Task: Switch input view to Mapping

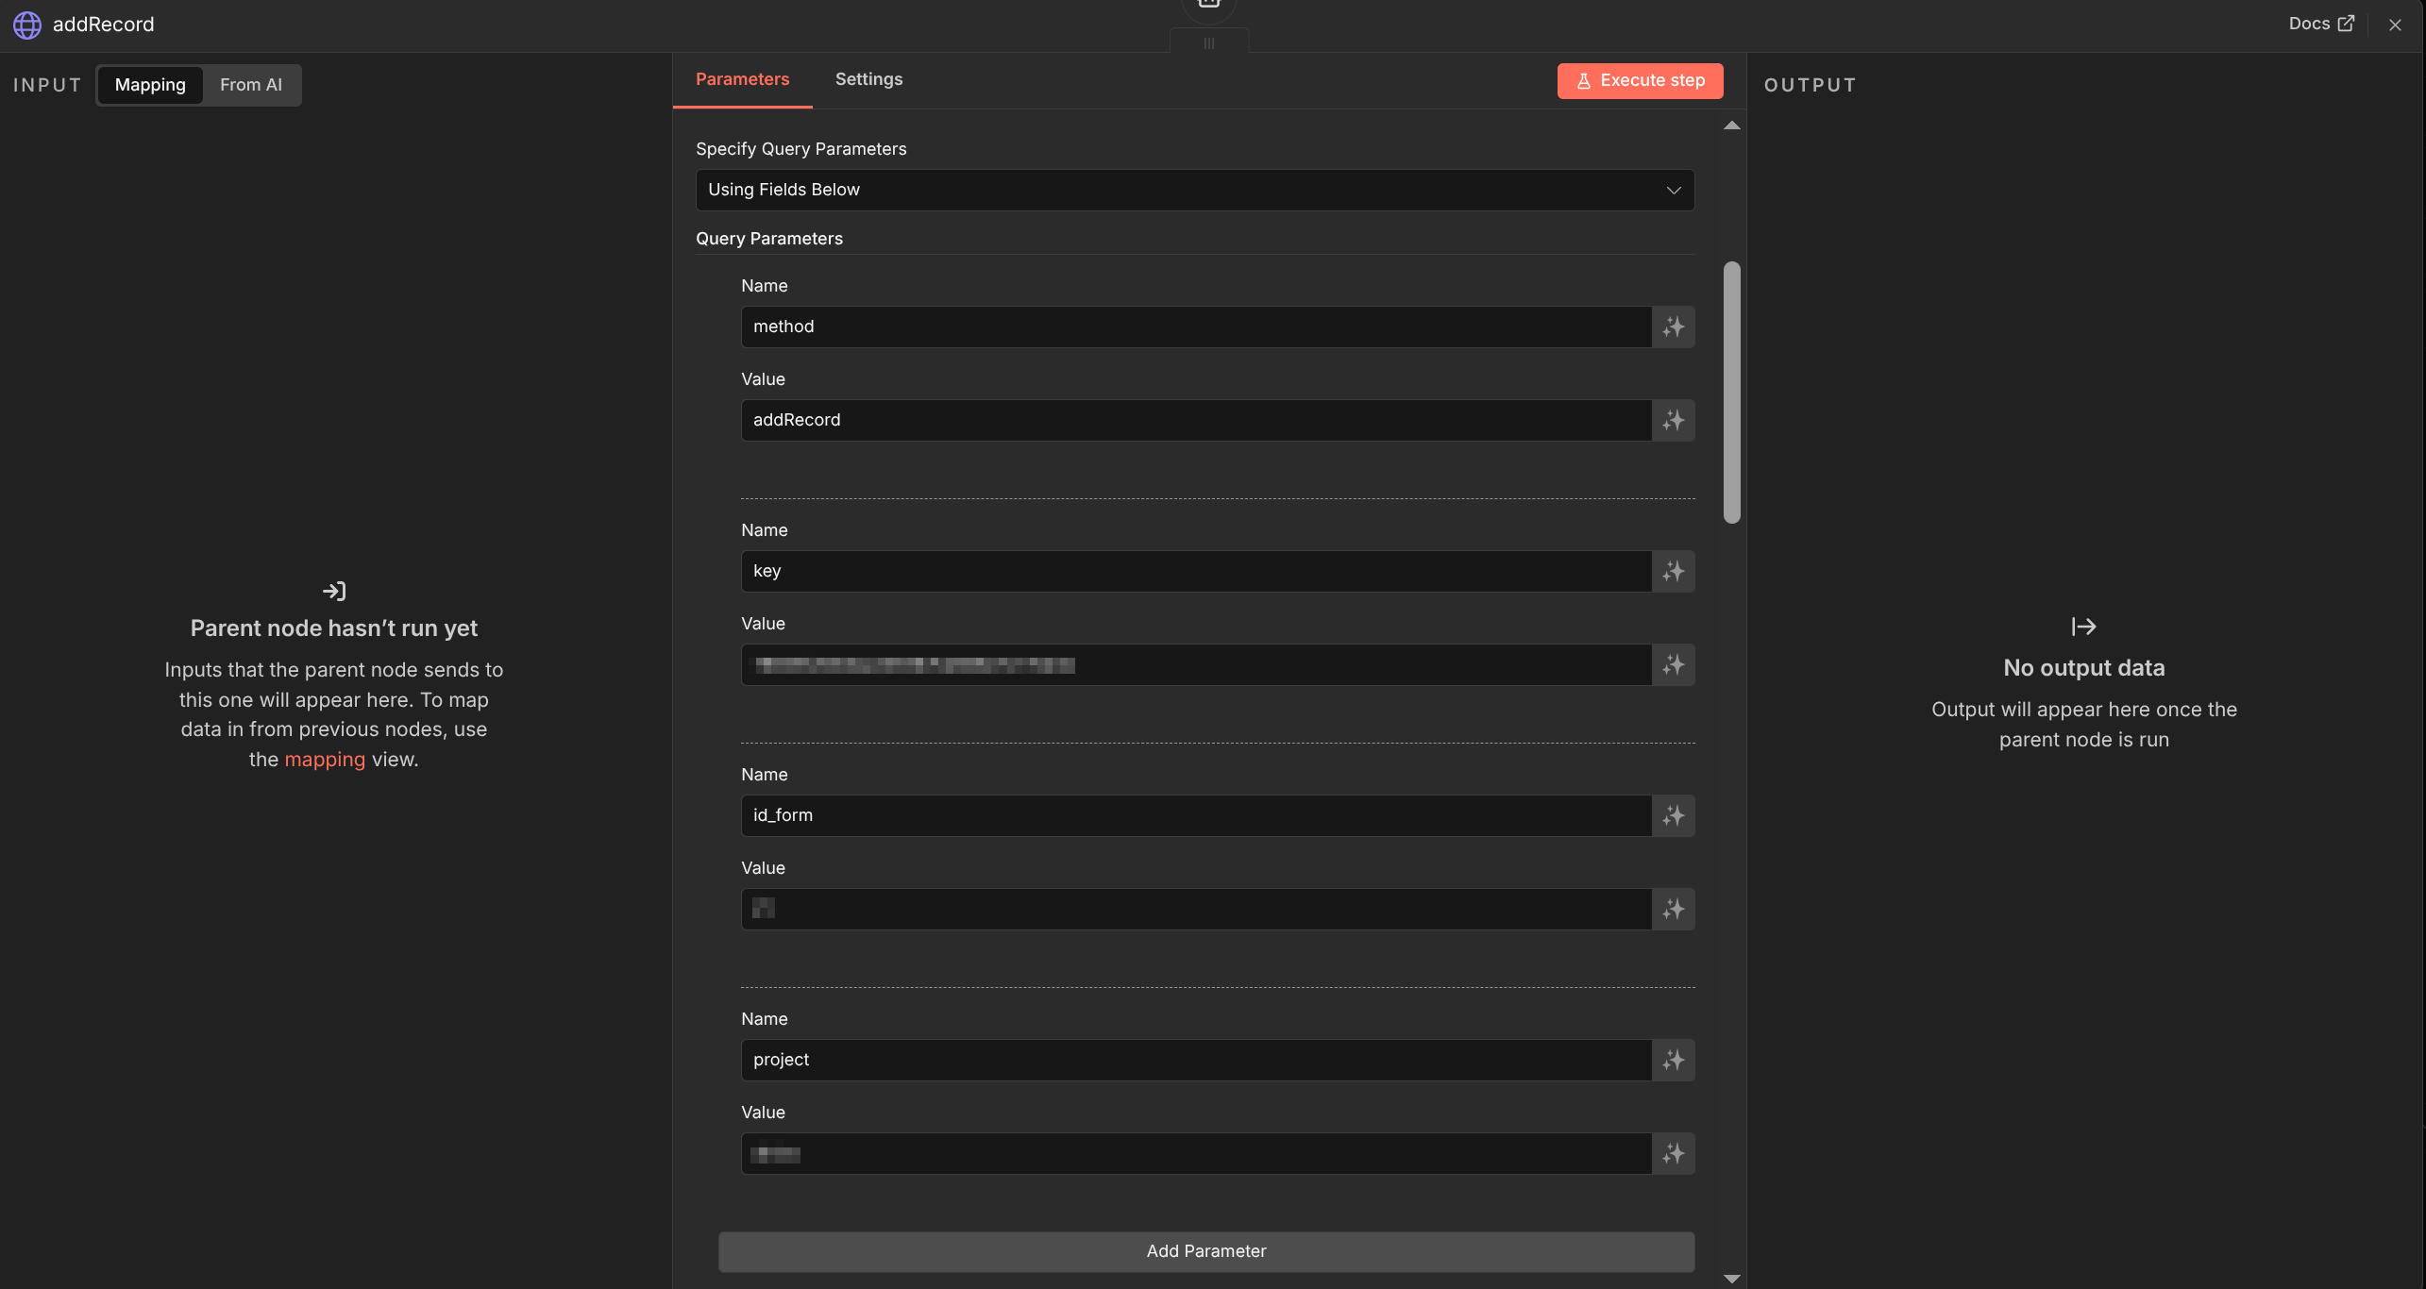Action: pyautogui.click(x=150, y=85)
